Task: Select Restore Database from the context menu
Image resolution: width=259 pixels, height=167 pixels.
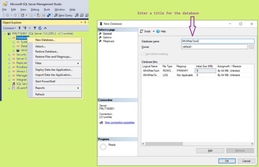Action: 47,52
